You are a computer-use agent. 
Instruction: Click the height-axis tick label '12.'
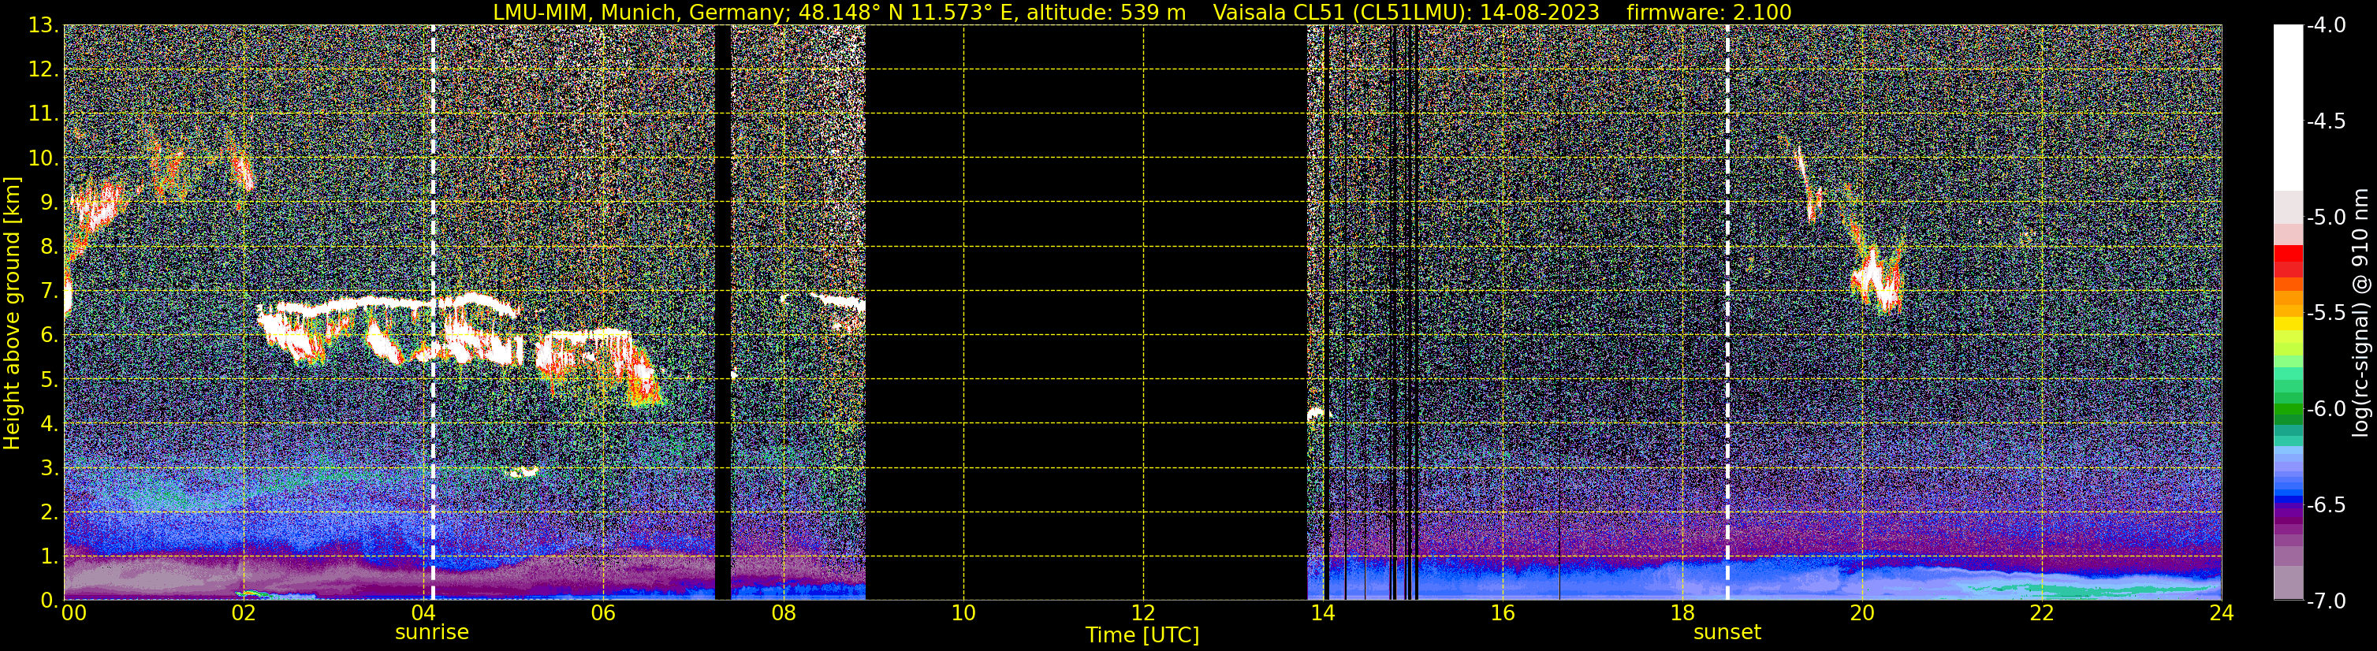point(43,69)
